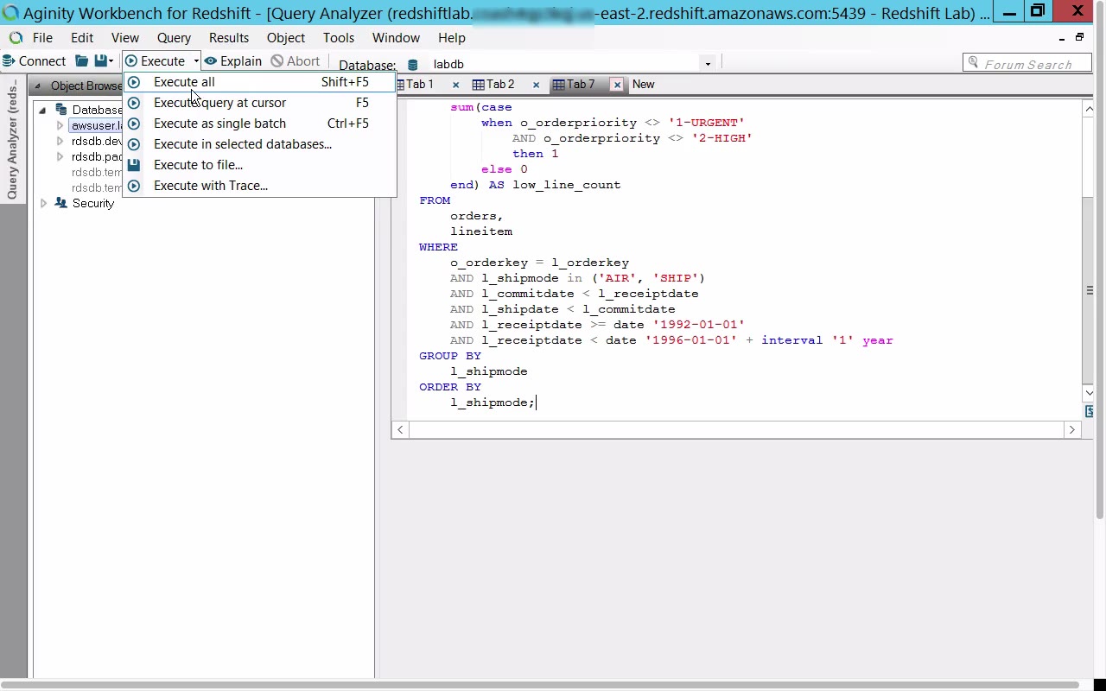Image resolution: width=1106 pixels, height=691 pixels.
Task: Open the File menu
Action: pos(42,38)
